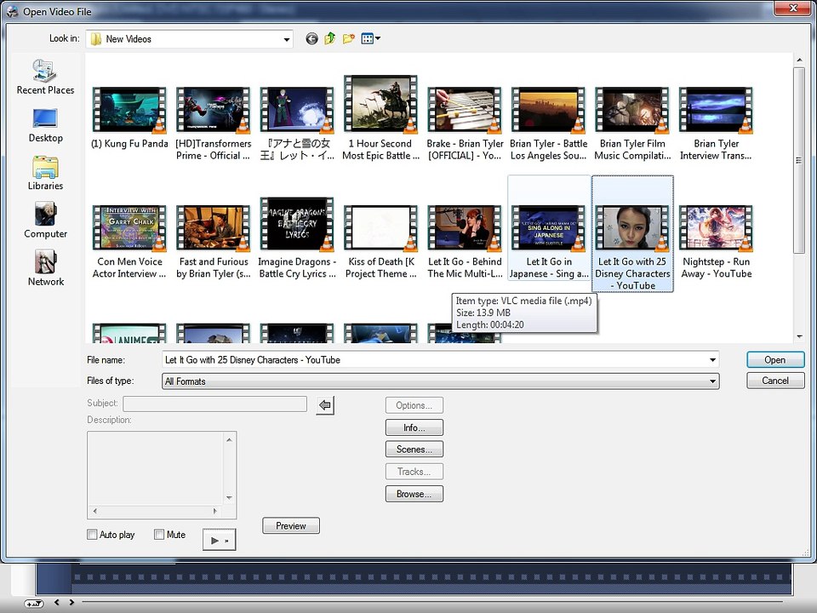Select Let It Go Behind The Mic video
Viewport: 817px width, 613px height.
(465, 242)
